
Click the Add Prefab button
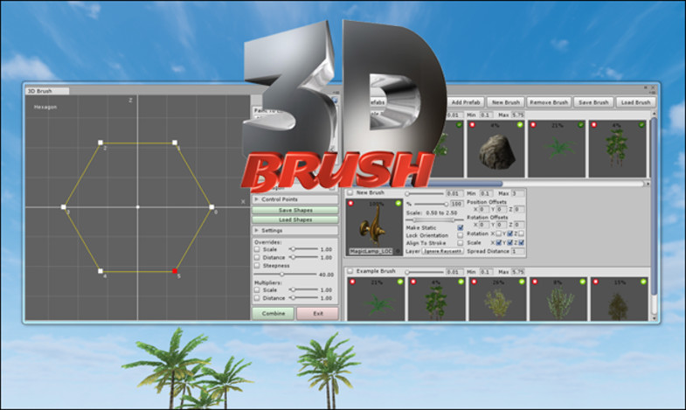coord(466,102)
